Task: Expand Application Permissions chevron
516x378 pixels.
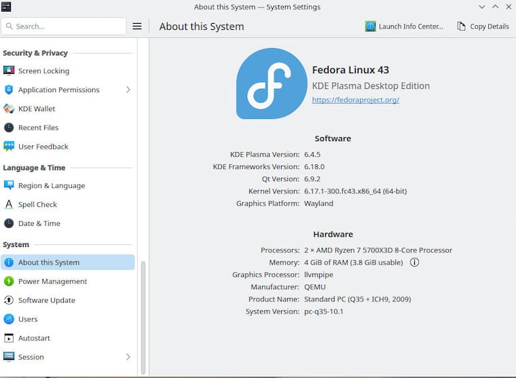Action: [x=128, y=90]
